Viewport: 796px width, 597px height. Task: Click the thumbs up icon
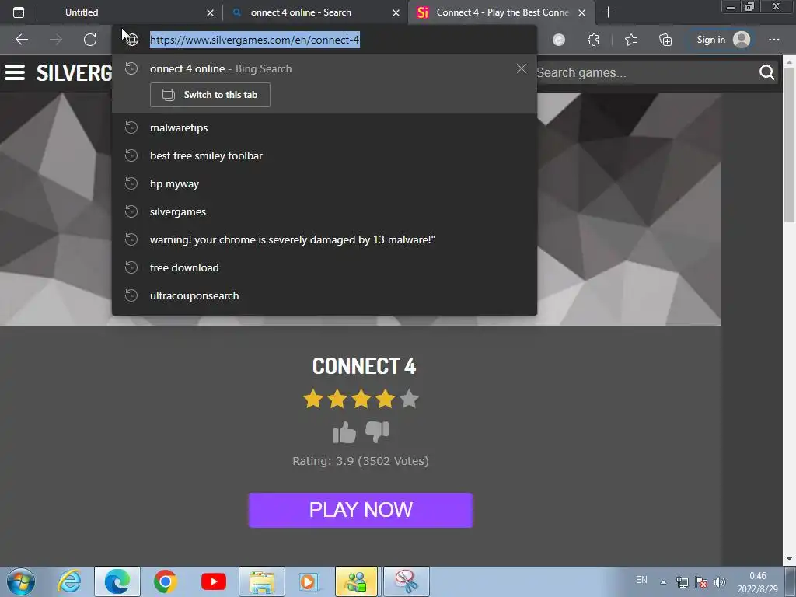(344, 432)
